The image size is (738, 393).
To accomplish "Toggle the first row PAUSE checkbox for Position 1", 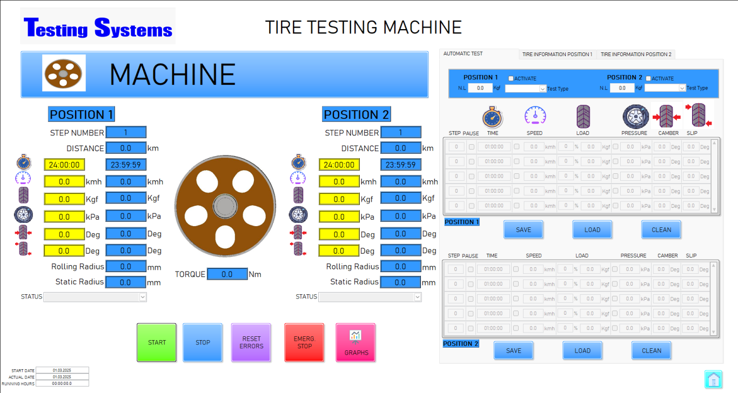I will (x=472, y=147).
